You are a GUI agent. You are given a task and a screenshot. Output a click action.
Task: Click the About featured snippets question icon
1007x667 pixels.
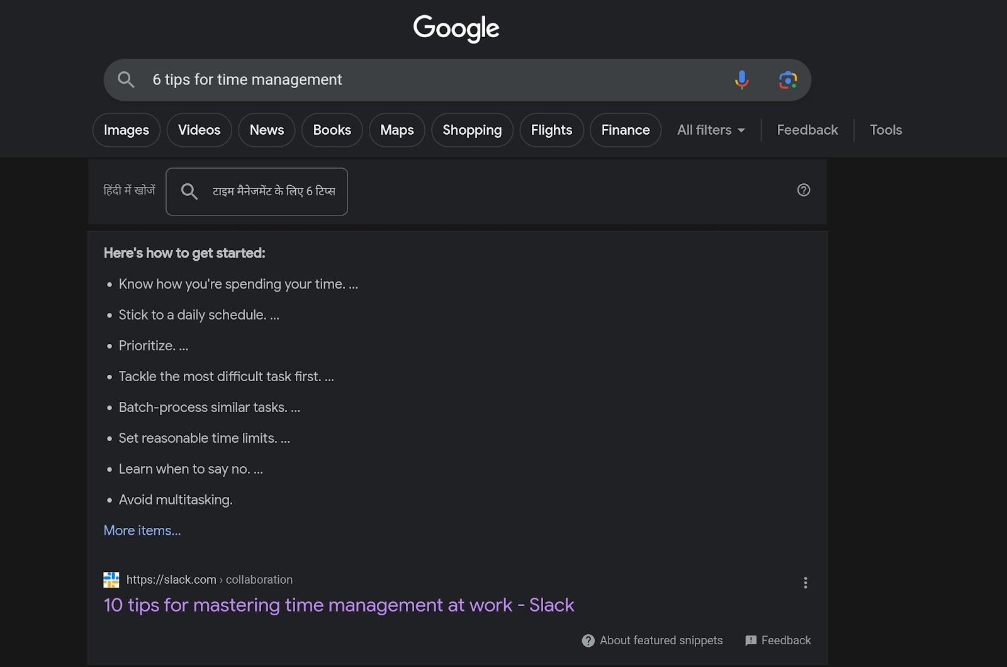(x=588, y=641)
